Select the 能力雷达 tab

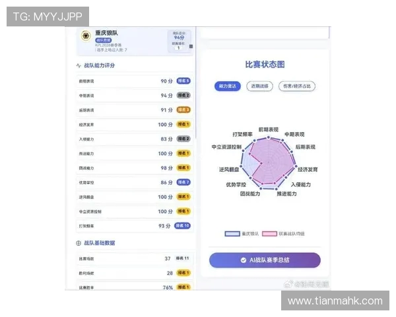point(228,87)
